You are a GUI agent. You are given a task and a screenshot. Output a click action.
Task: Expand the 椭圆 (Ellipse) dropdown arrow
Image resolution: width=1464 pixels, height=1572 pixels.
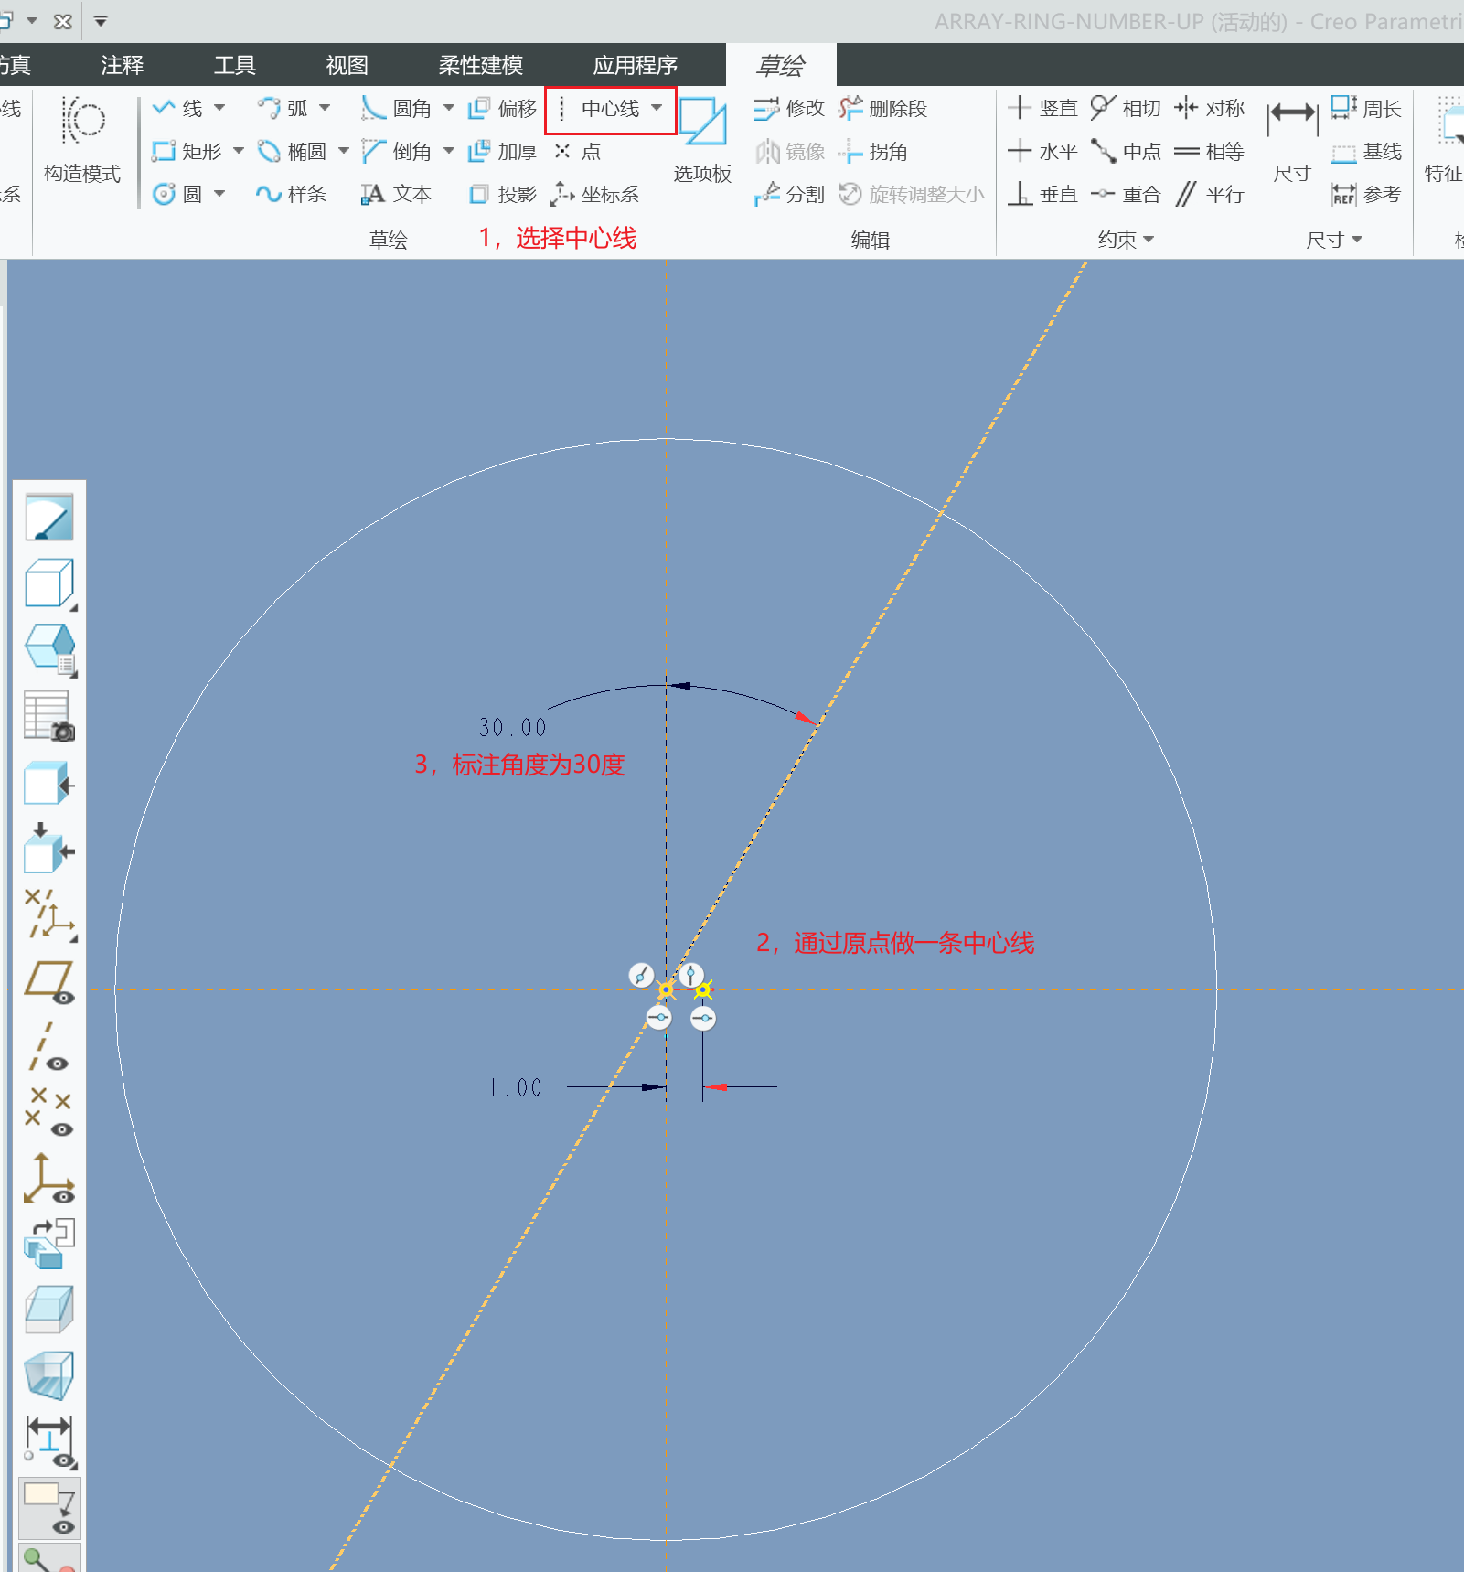344,151
